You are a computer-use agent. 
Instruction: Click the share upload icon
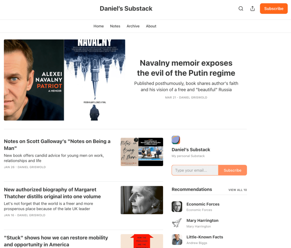pos(252,9)
